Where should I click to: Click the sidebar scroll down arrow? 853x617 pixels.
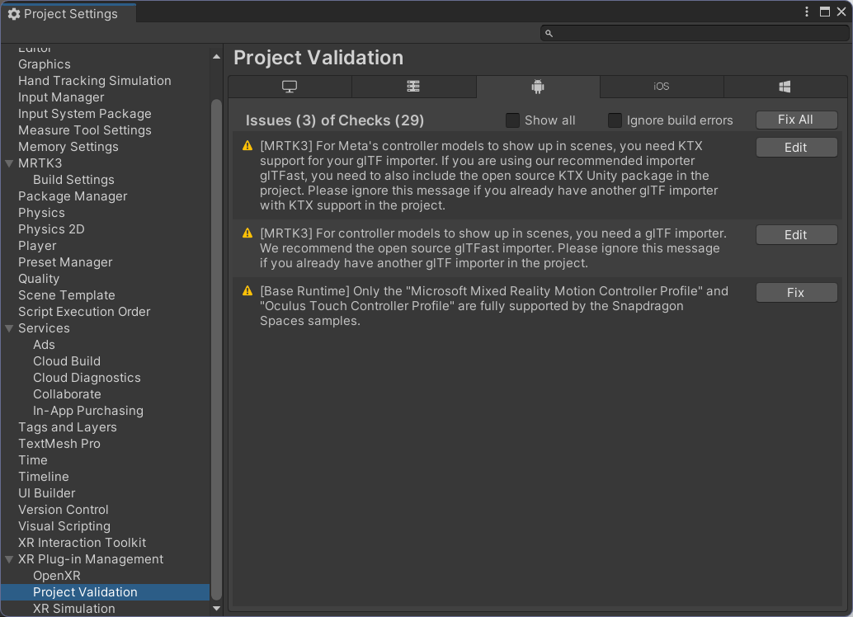pyautogui.click(x=216, y=608)
